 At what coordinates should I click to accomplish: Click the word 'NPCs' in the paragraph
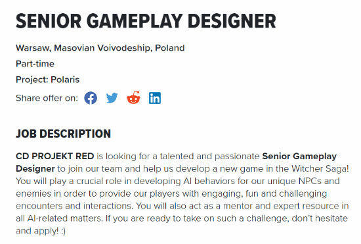[310, 181]
